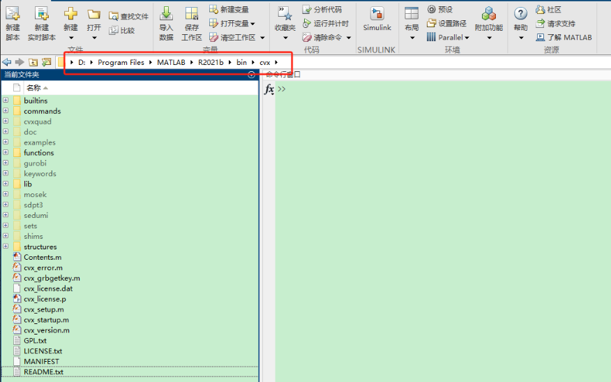
Task: Expand the structures folder node
Action: click(x=6, y=247)
